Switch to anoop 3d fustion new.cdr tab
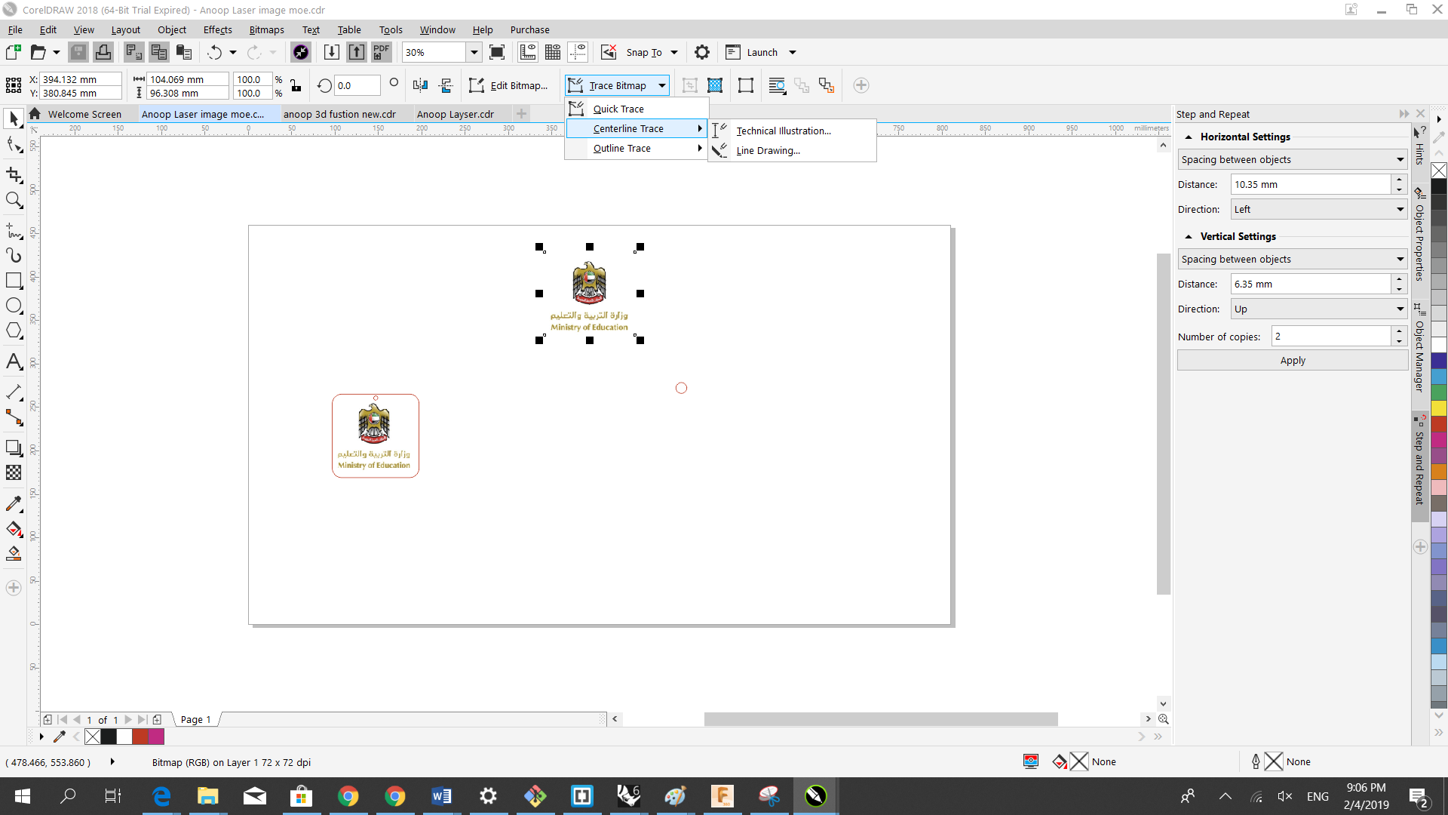 pos(340,114)
